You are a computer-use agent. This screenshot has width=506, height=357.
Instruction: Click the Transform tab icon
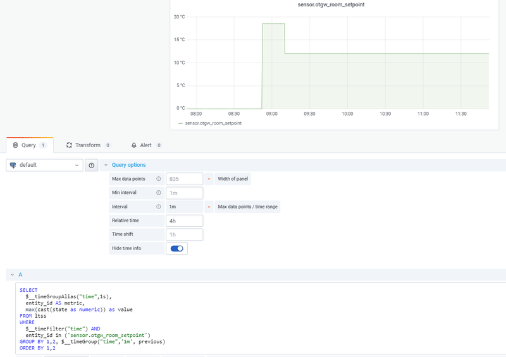pyautogui.click(x=68, y=145)
